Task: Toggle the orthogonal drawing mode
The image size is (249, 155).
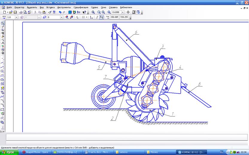Action: (x=97, y=17)
